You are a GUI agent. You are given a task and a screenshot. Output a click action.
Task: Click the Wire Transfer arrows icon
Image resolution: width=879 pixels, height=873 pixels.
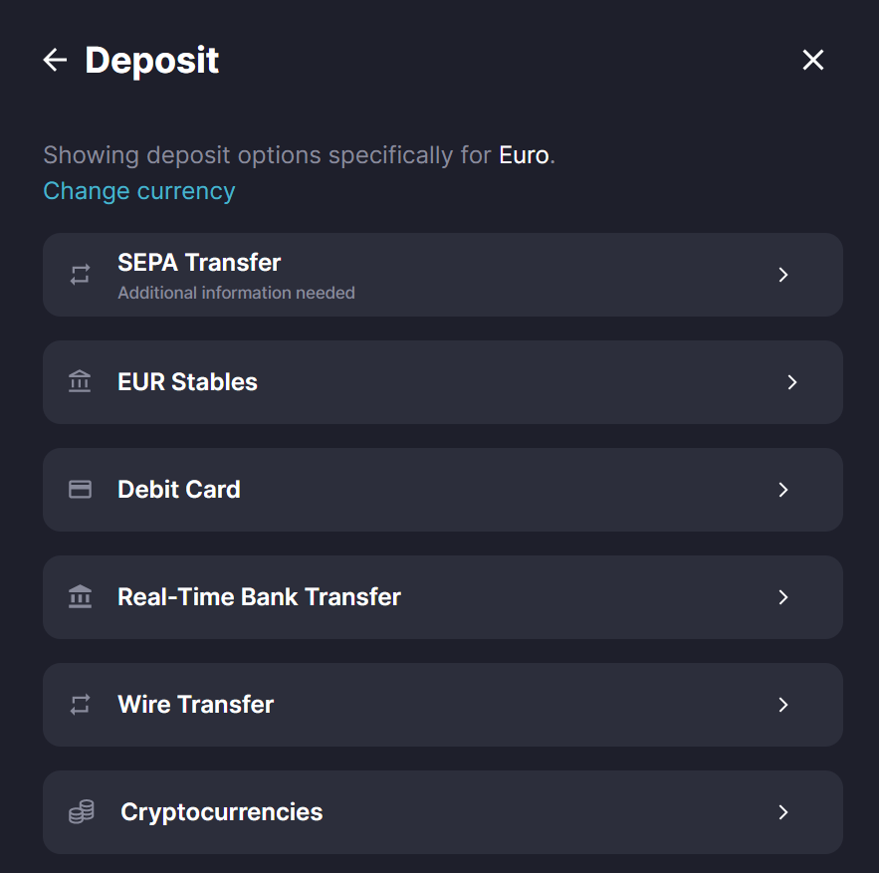click(80, 705)
